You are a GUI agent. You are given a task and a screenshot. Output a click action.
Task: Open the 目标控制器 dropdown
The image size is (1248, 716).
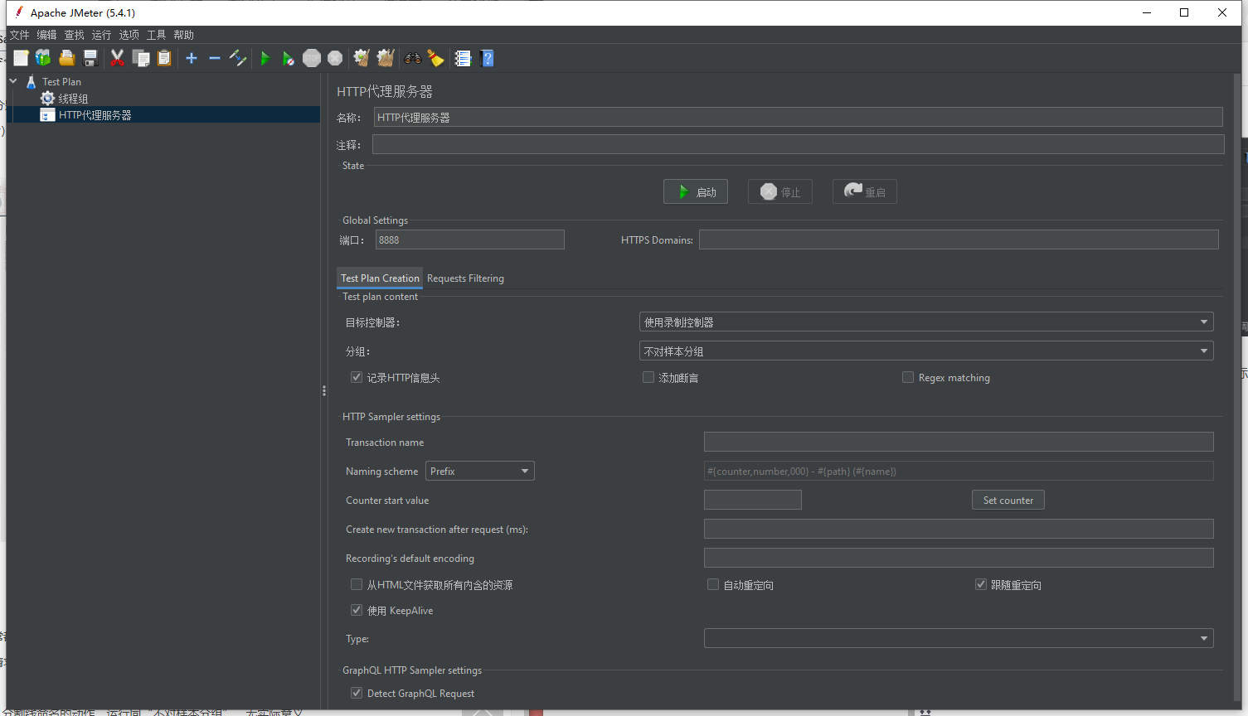click(x=926, y=322)
